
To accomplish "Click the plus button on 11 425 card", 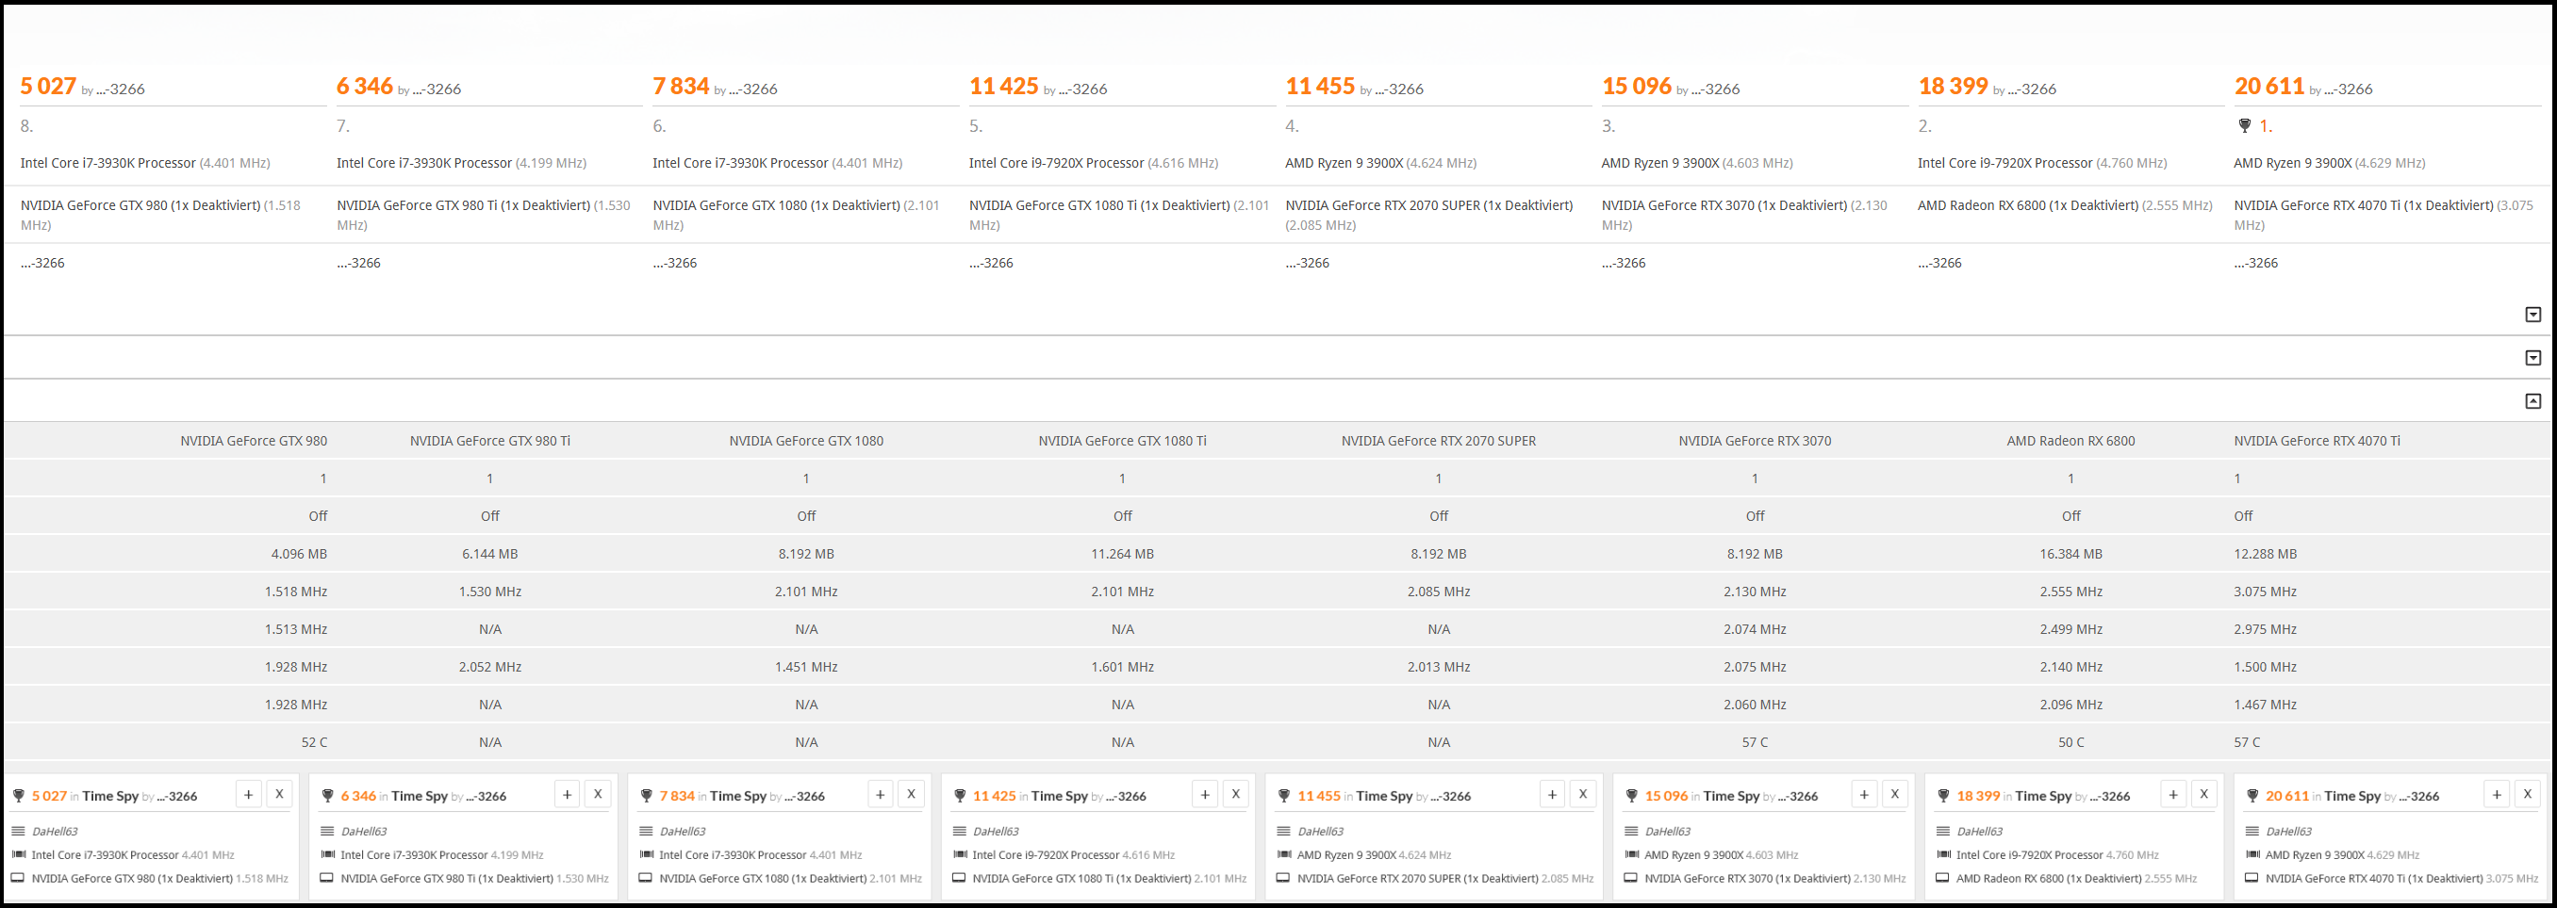I will pos(1204,794).
